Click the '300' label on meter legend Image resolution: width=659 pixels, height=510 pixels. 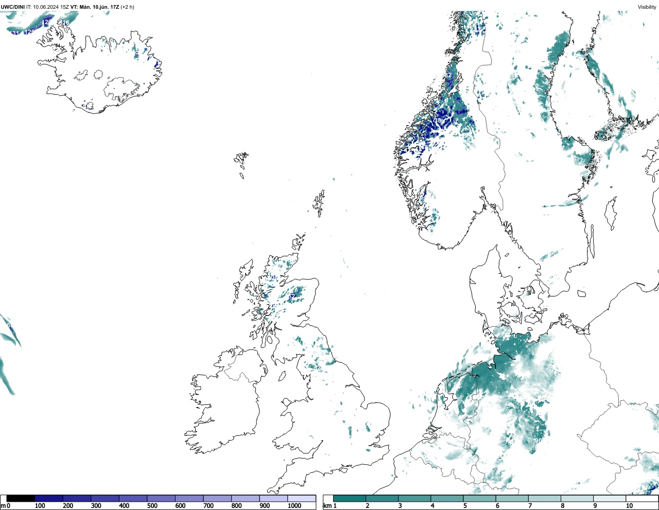96,506
